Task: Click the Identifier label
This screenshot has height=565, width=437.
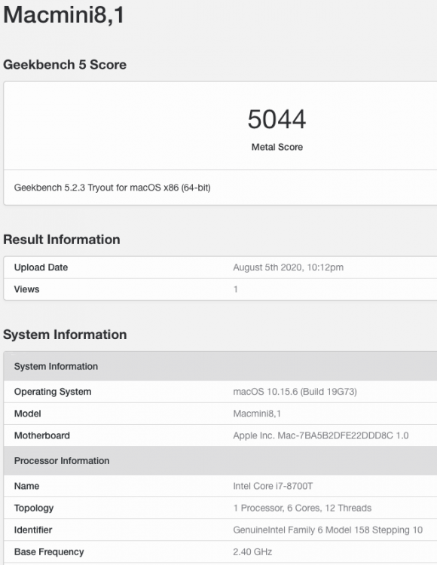Action: point(33,530)
